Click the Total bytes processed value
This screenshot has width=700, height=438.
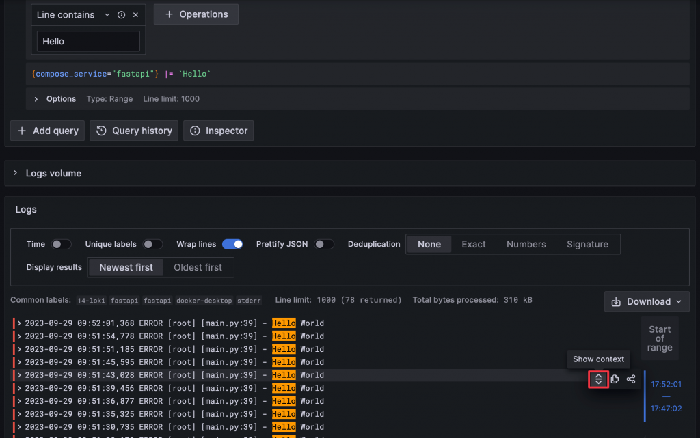click(x=518, y=300)
